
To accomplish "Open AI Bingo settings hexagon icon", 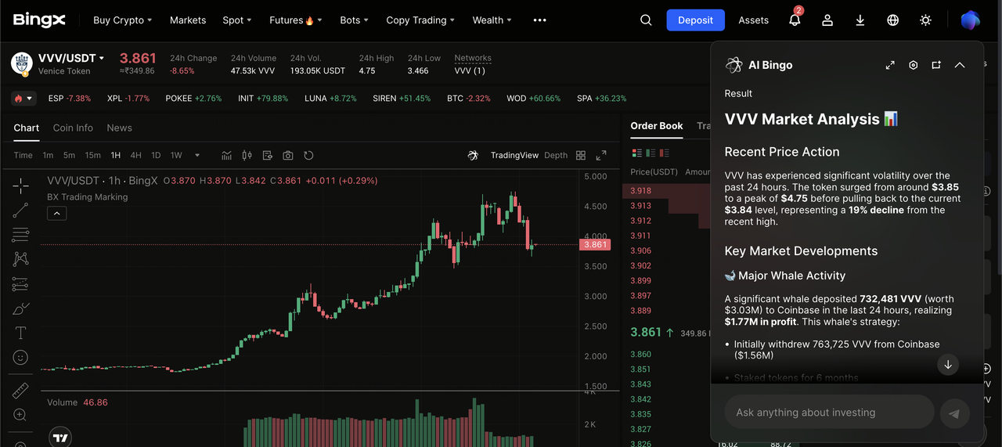I will (x=913, y=65).
